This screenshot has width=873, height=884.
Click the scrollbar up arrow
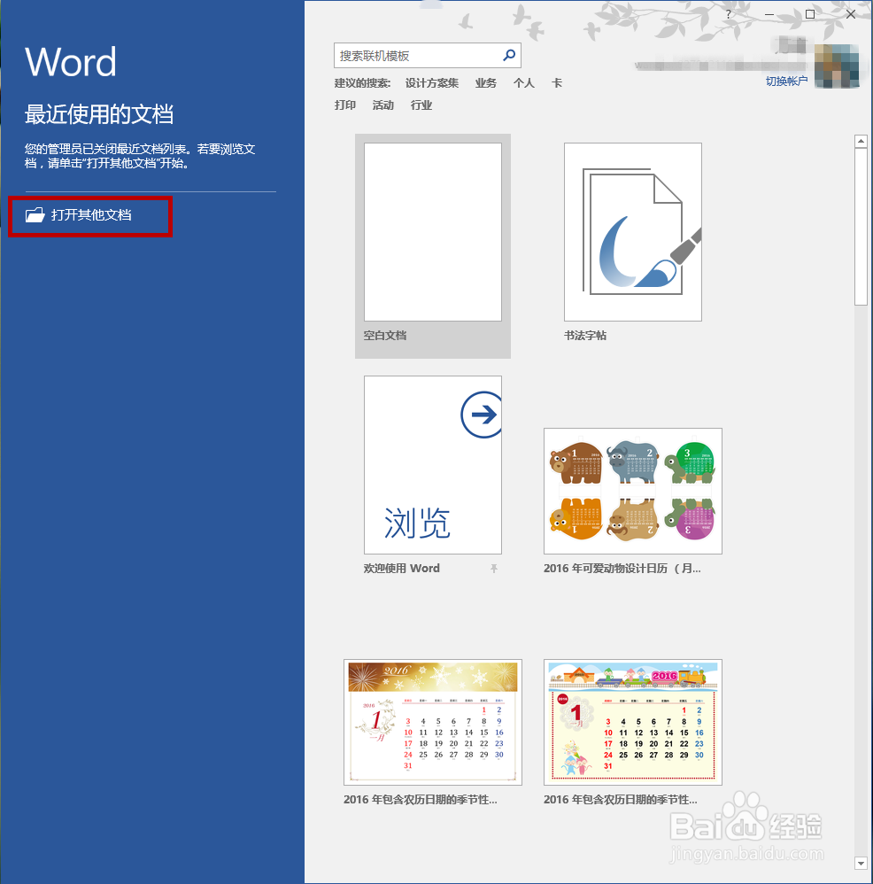click(861, 142)
